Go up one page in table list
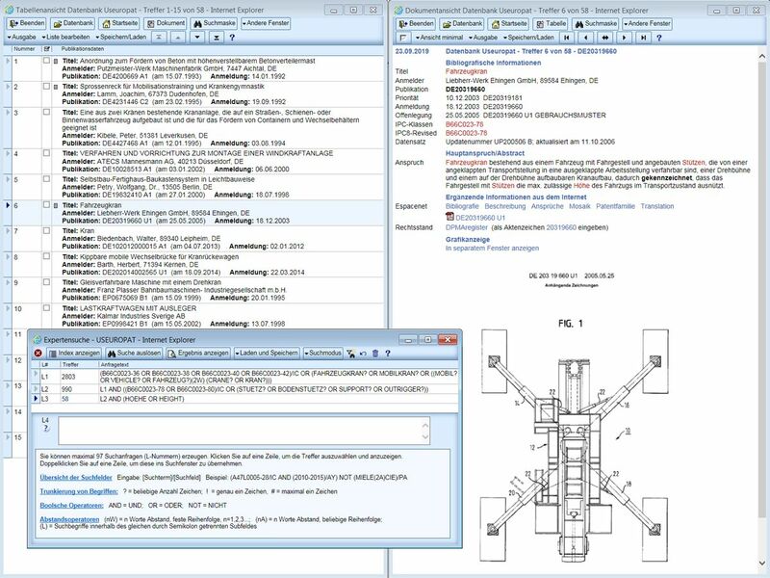Viewport: 770px width, 578px height. (x=178, y=37)
